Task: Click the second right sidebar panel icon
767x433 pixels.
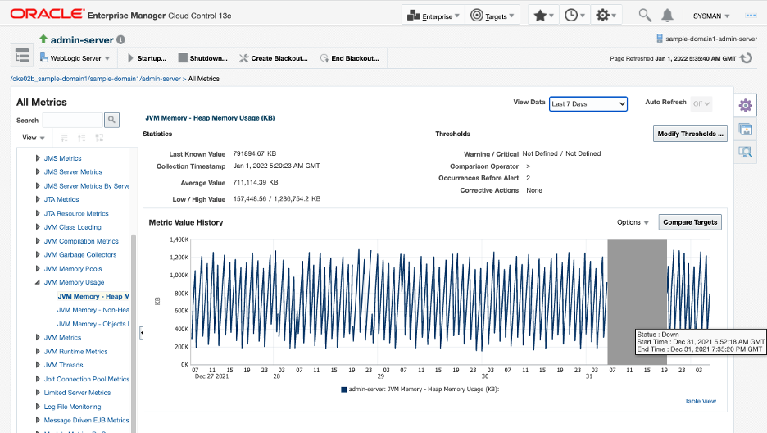Action: tap(746, 130)
